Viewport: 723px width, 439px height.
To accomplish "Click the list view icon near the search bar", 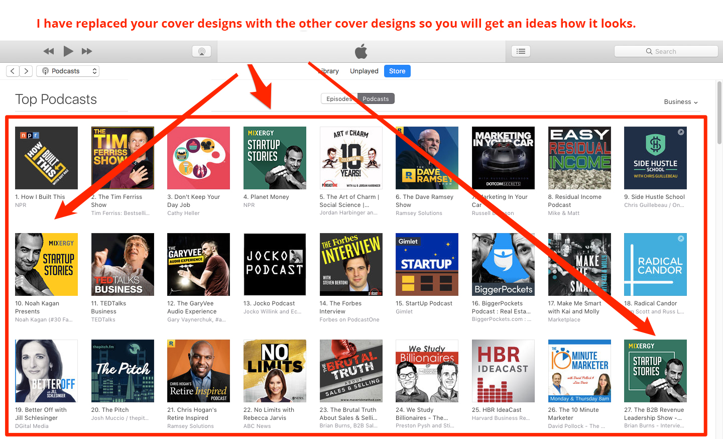I will 521,51.
